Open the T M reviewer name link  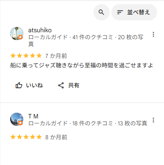tap(33, 116)
